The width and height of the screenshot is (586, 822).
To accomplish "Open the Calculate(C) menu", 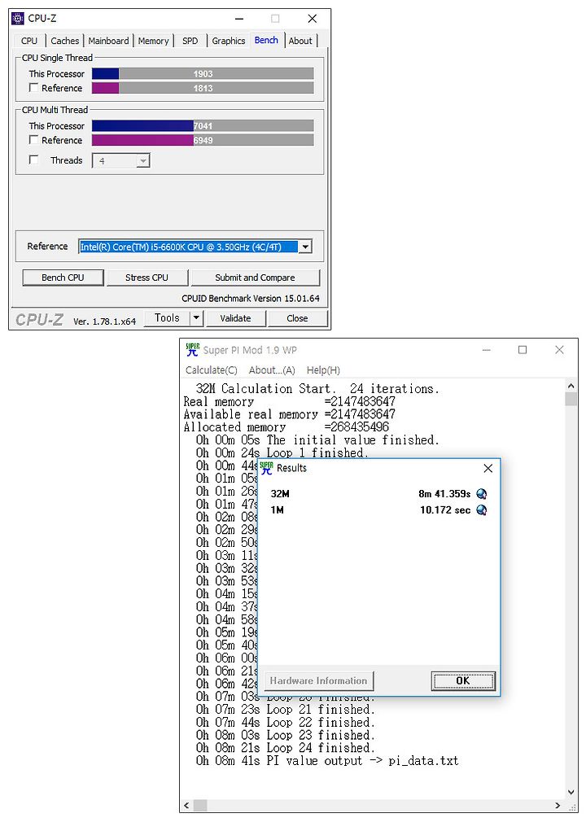I will 212,370.
